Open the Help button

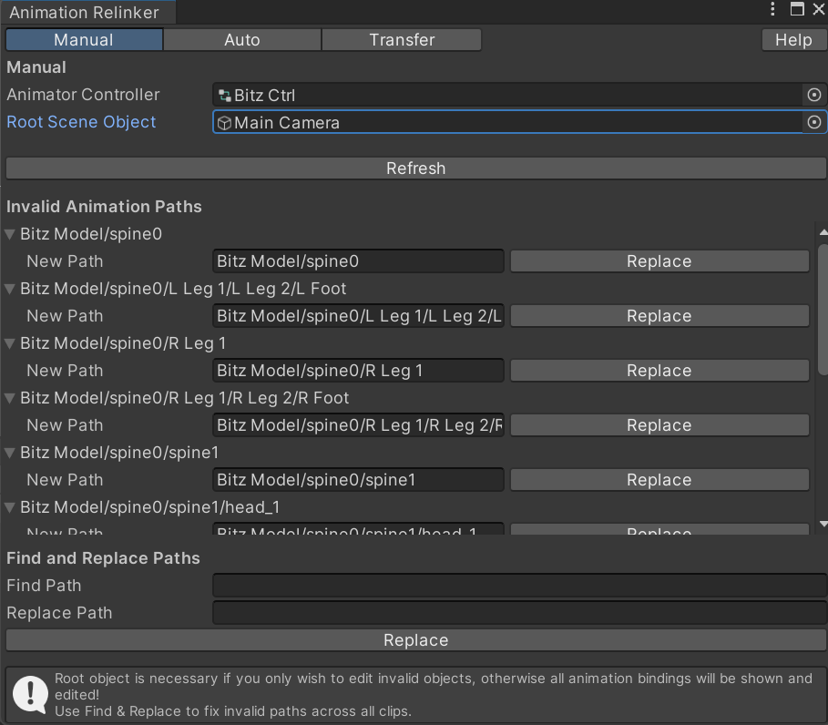coord(793,39)
